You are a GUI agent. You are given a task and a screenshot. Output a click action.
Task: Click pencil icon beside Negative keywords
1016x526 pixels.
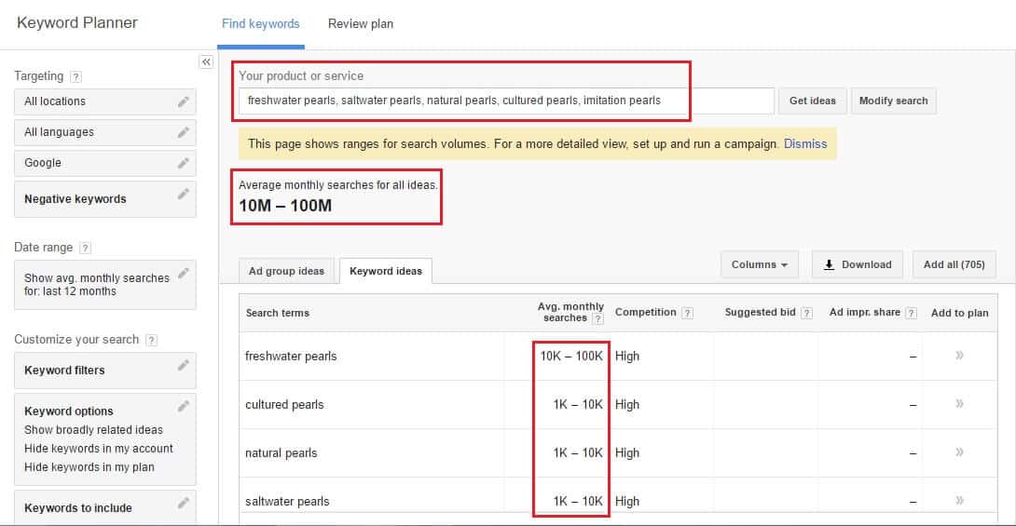pos(184,194)
